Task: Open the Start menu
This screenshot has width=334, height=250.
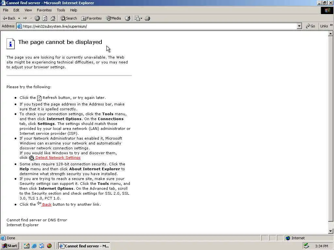Action: [9, 246]
